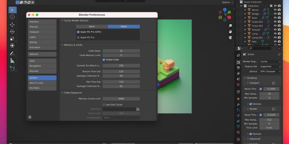The height and width of the screenshot is (144, 289).
Task: Click the red X axis gizmo
Action: (229, 17)
